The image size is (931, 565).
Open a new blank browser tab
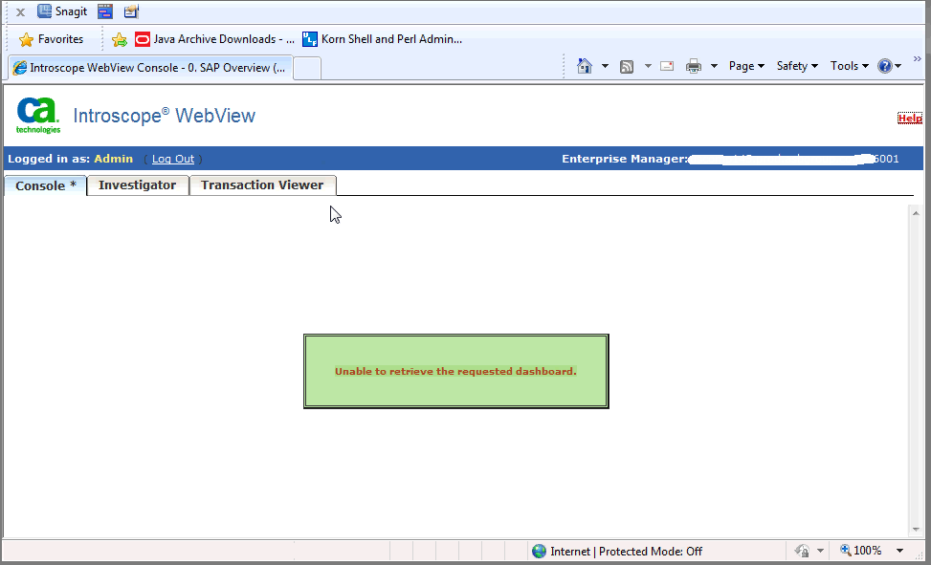click(x=307, y=68)
